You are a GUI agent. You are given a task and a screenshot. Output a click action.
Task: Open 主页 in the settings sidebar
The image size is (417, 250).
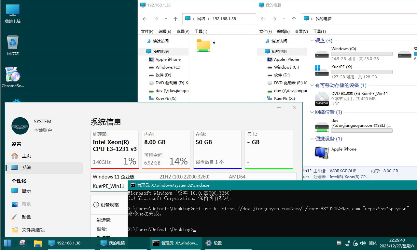pyautogui.click(x=26, y=156)
